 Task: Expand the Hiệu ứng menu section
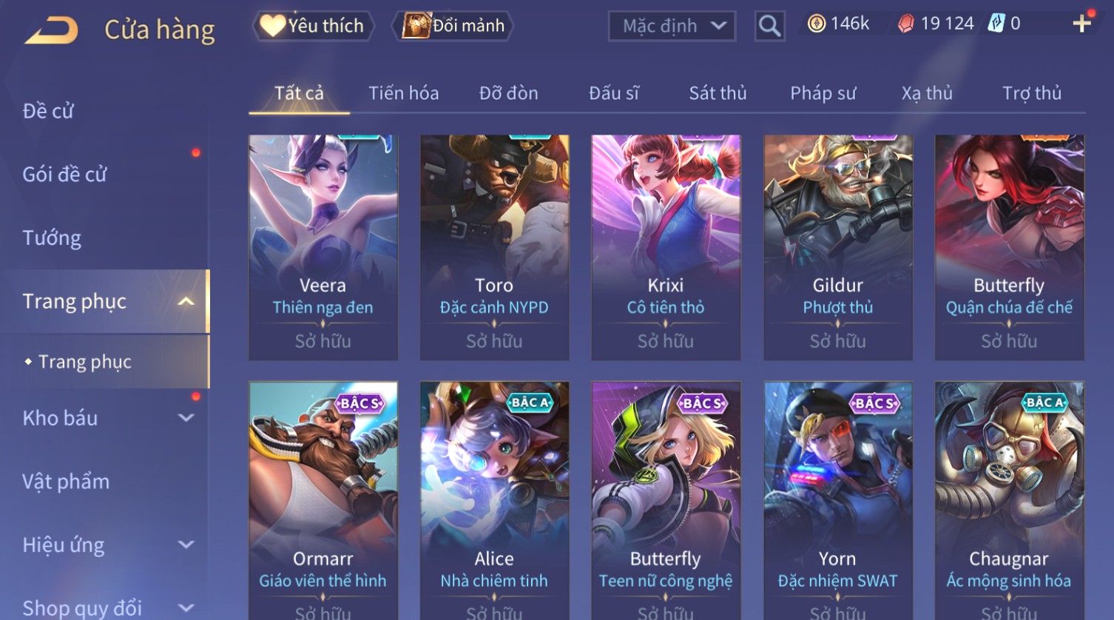tap(186, 545)
